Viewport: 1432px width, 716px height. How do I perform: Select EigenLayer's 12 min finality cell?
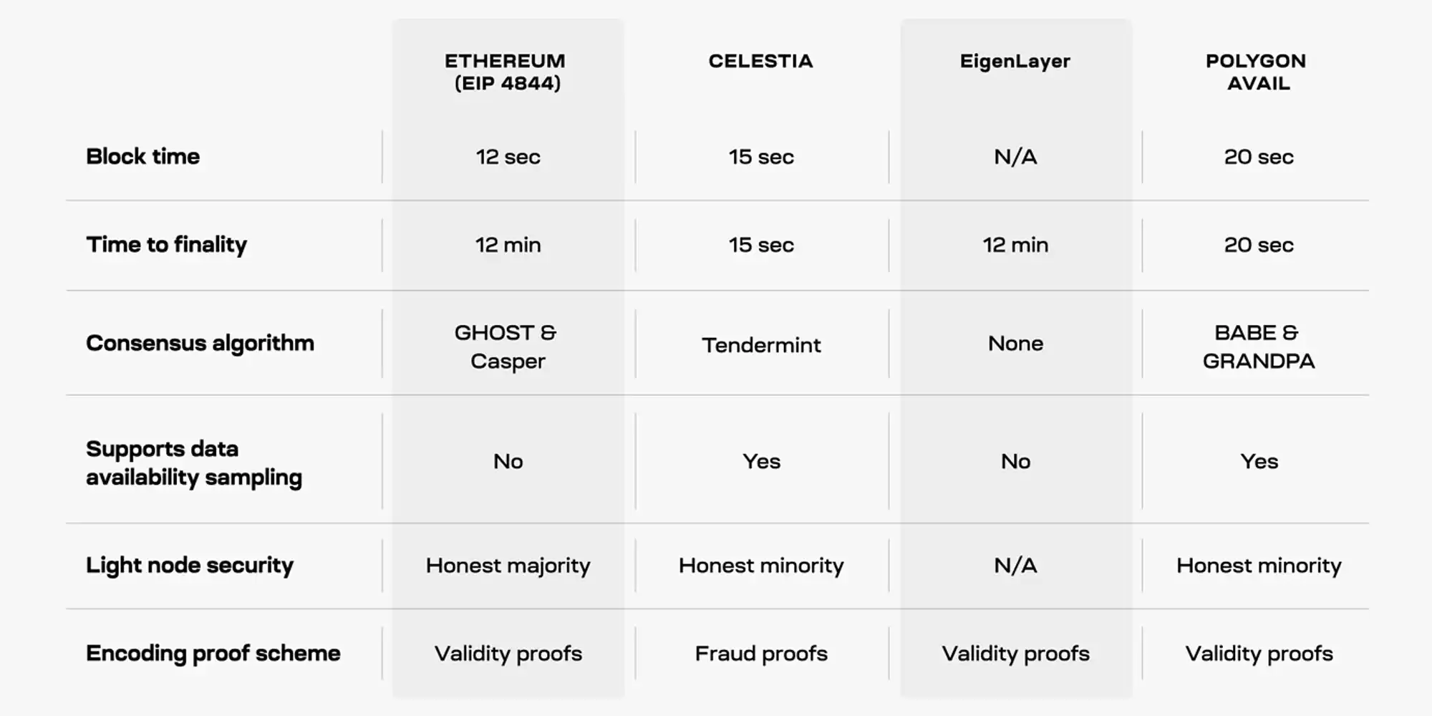pyautogui.click(x=1015, y=245)
